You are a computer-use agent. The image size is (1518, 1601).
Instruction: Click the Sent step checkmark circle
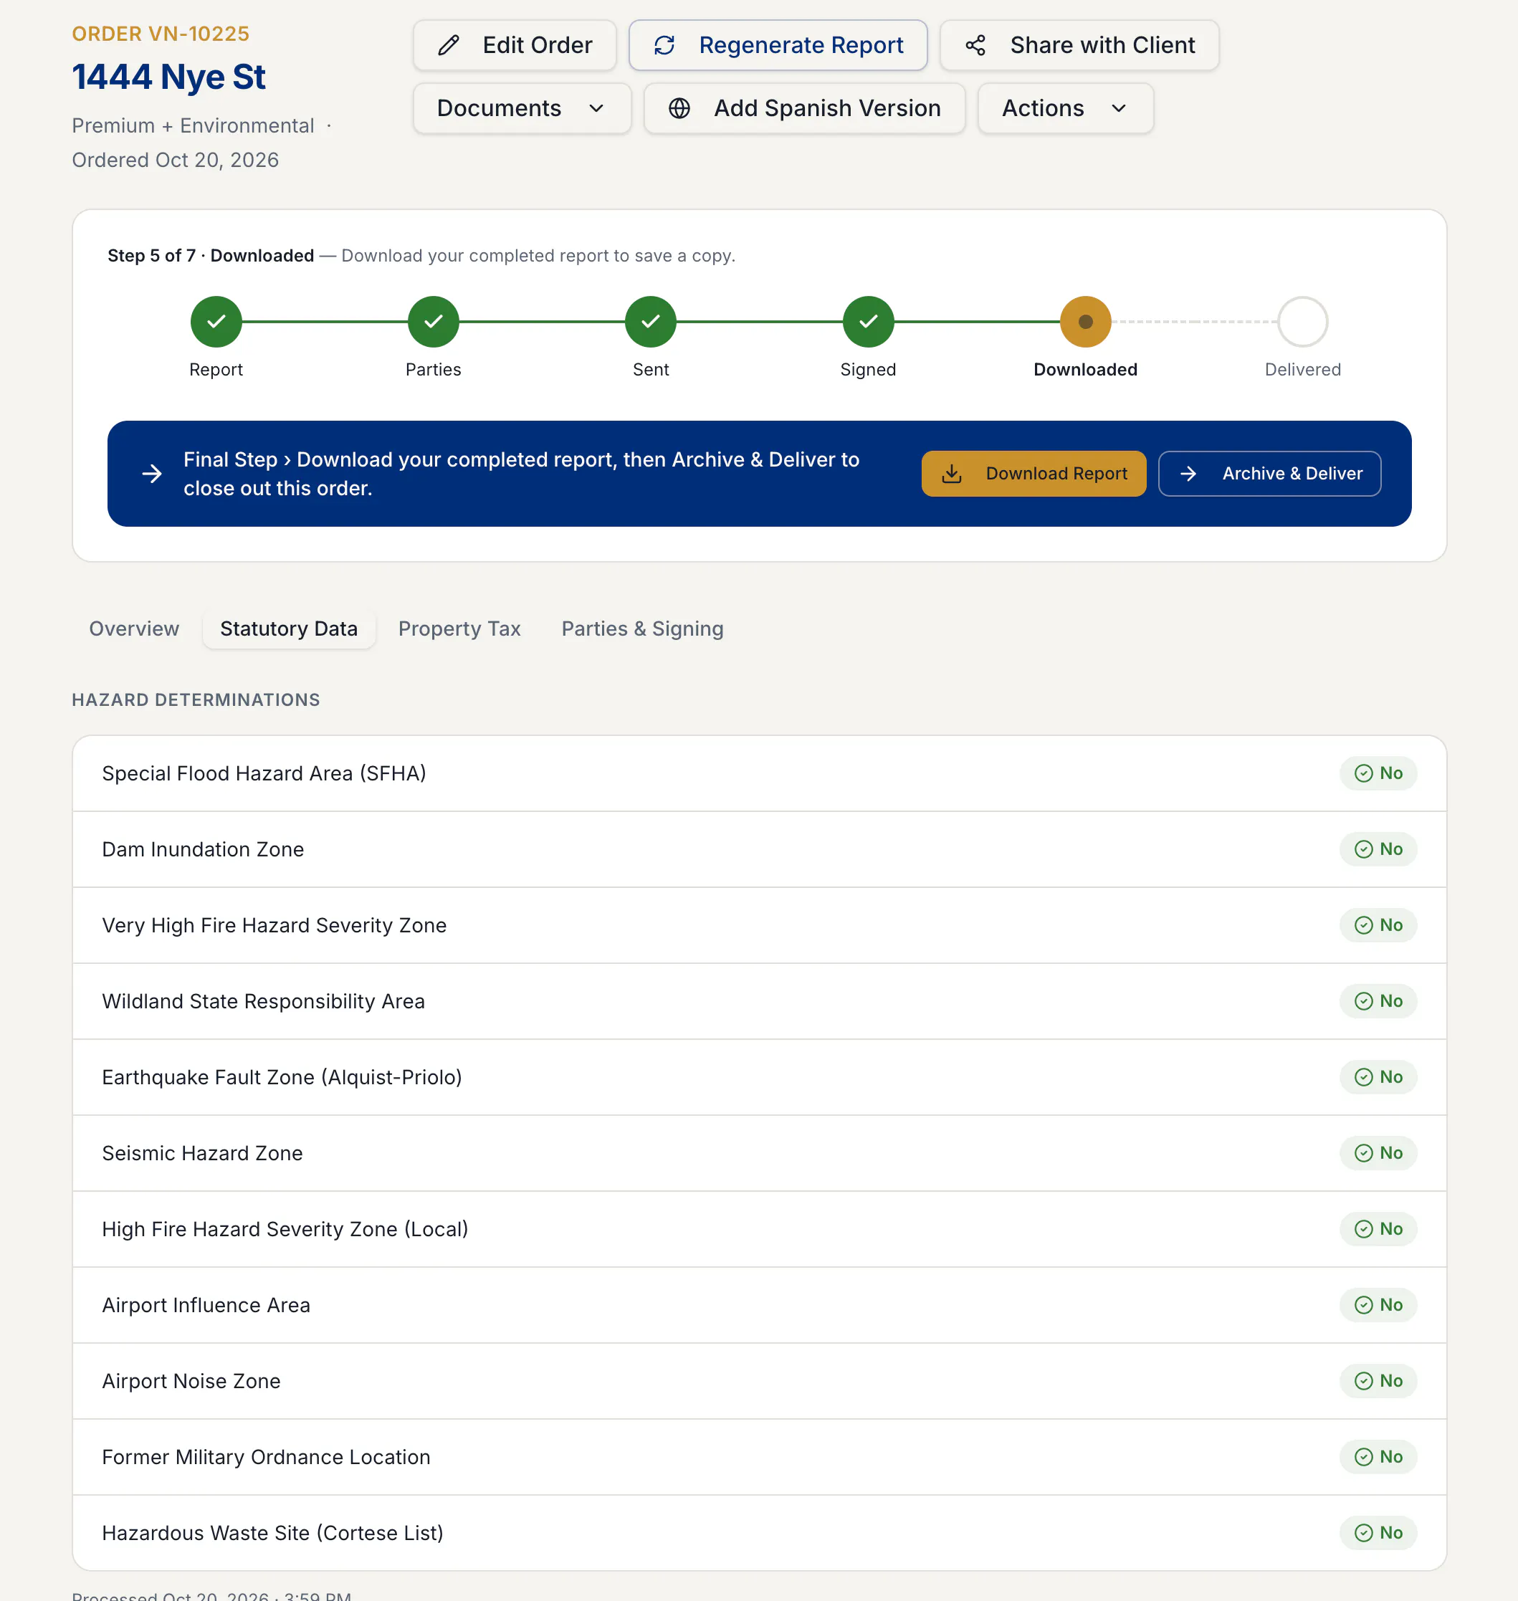[651, 321]
